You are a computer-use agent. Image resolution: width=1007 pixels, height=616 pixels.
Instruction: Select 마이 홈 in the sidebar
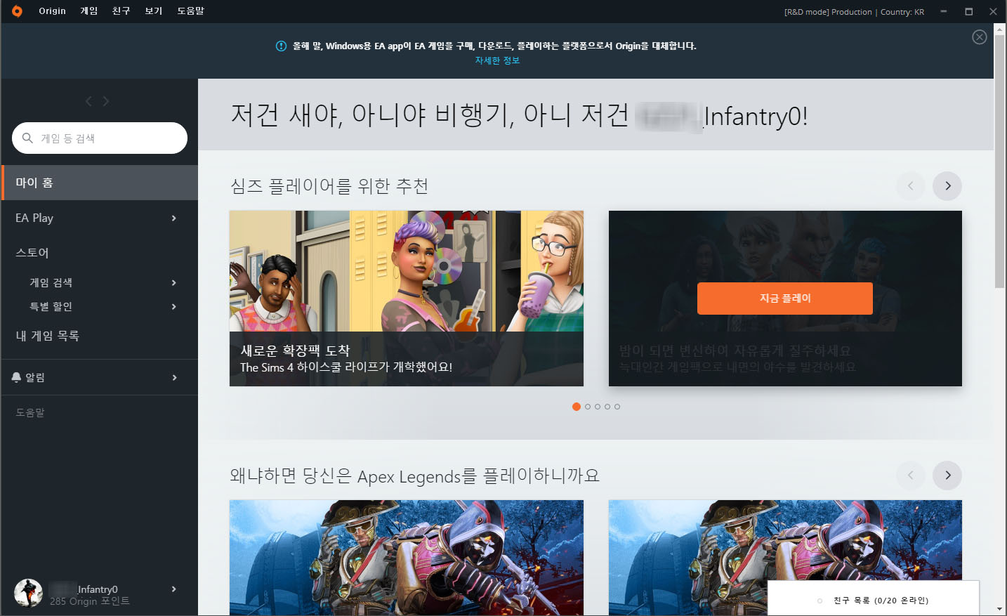pyautogui.click(x=100, y=183)
